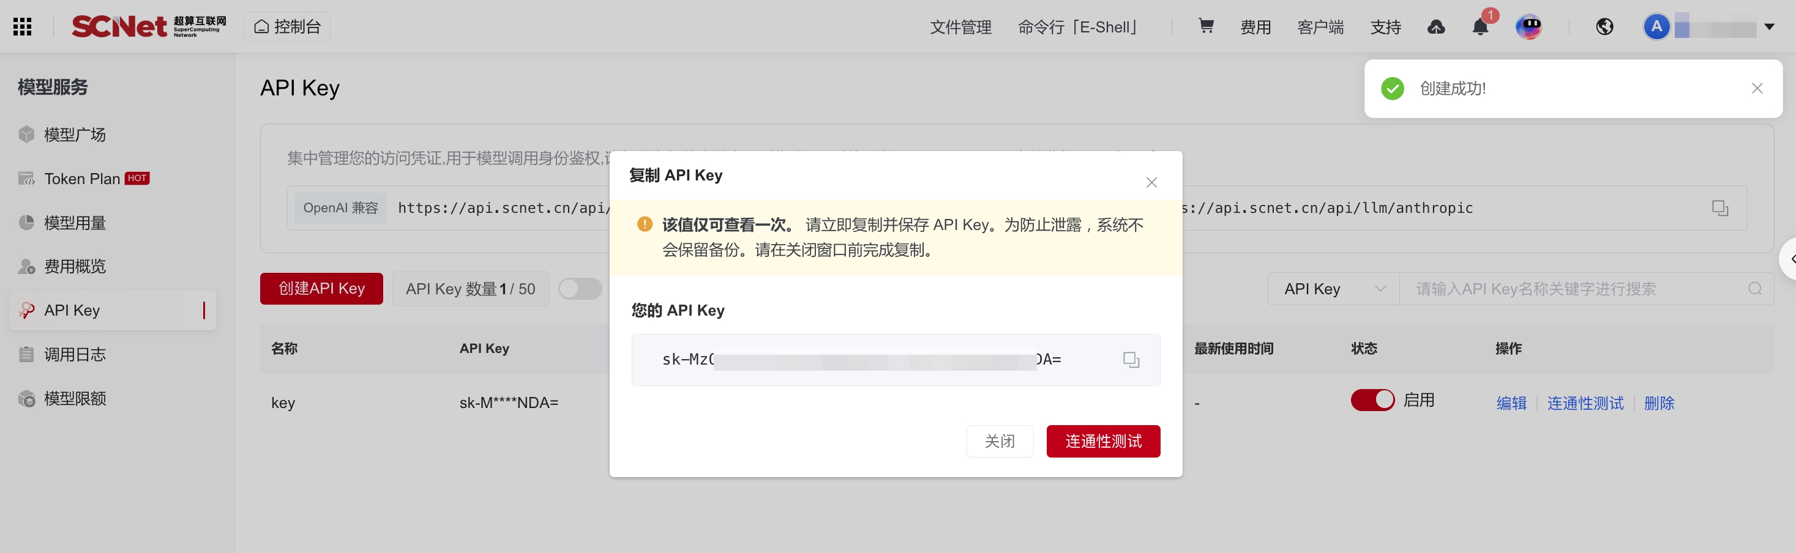The width and height of the screenshot is (1796, 553).
Task: Click the red 连通性测试 button
Action: (x=1103, y=441)
